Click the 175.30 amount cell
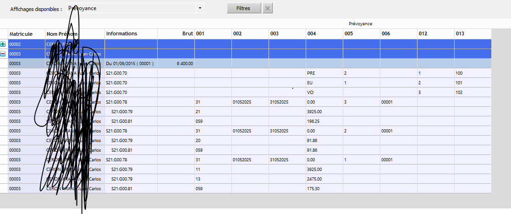Viewport: 511px width, 214px height. point(324,189)
